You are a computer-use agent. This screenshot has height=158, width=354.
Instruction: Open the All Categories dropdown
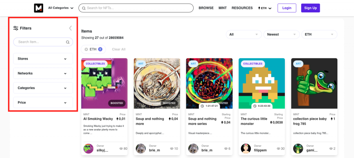click(61, 8)
